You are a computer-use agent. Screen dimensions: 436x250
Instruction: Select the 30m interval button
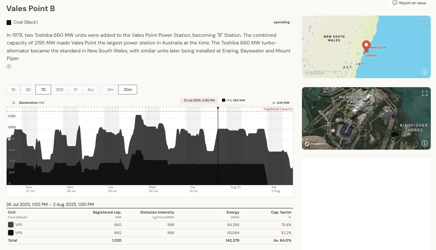pos(127,90)
